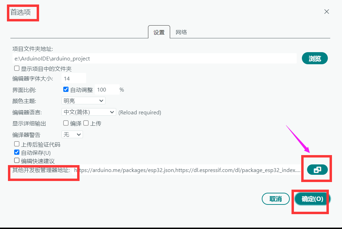Expand 编辑器语言 dropdown showing 中文(简体)

[x=89, y=112]
